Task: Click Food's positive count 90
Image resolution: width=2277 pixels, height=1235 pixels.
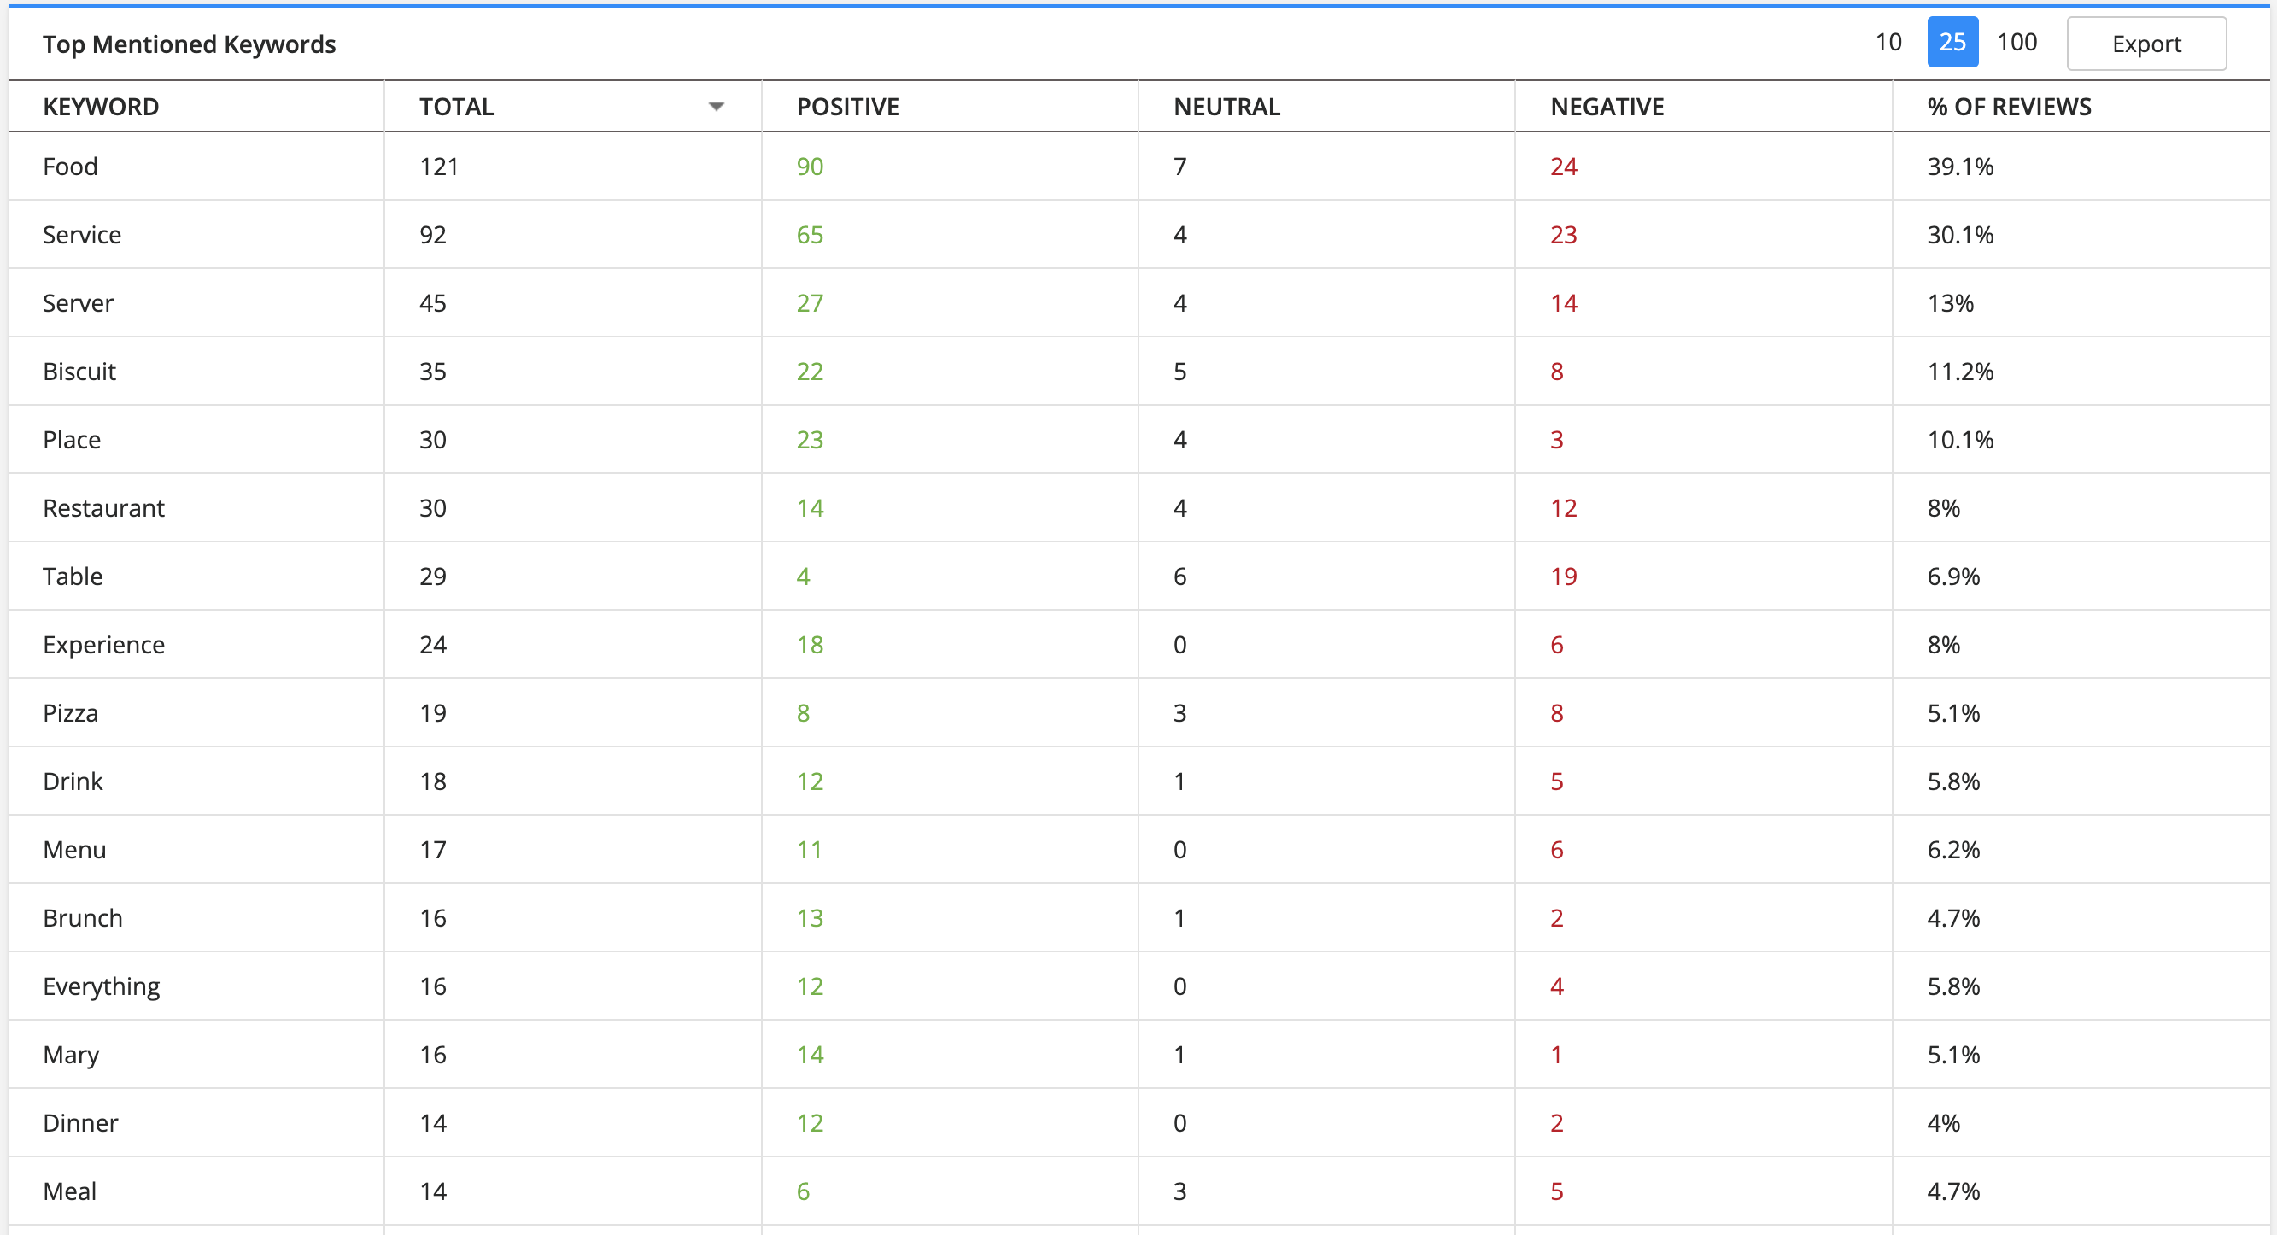Action: 810,167
